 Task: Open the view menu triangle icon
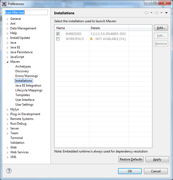click(x=166, y=13)
